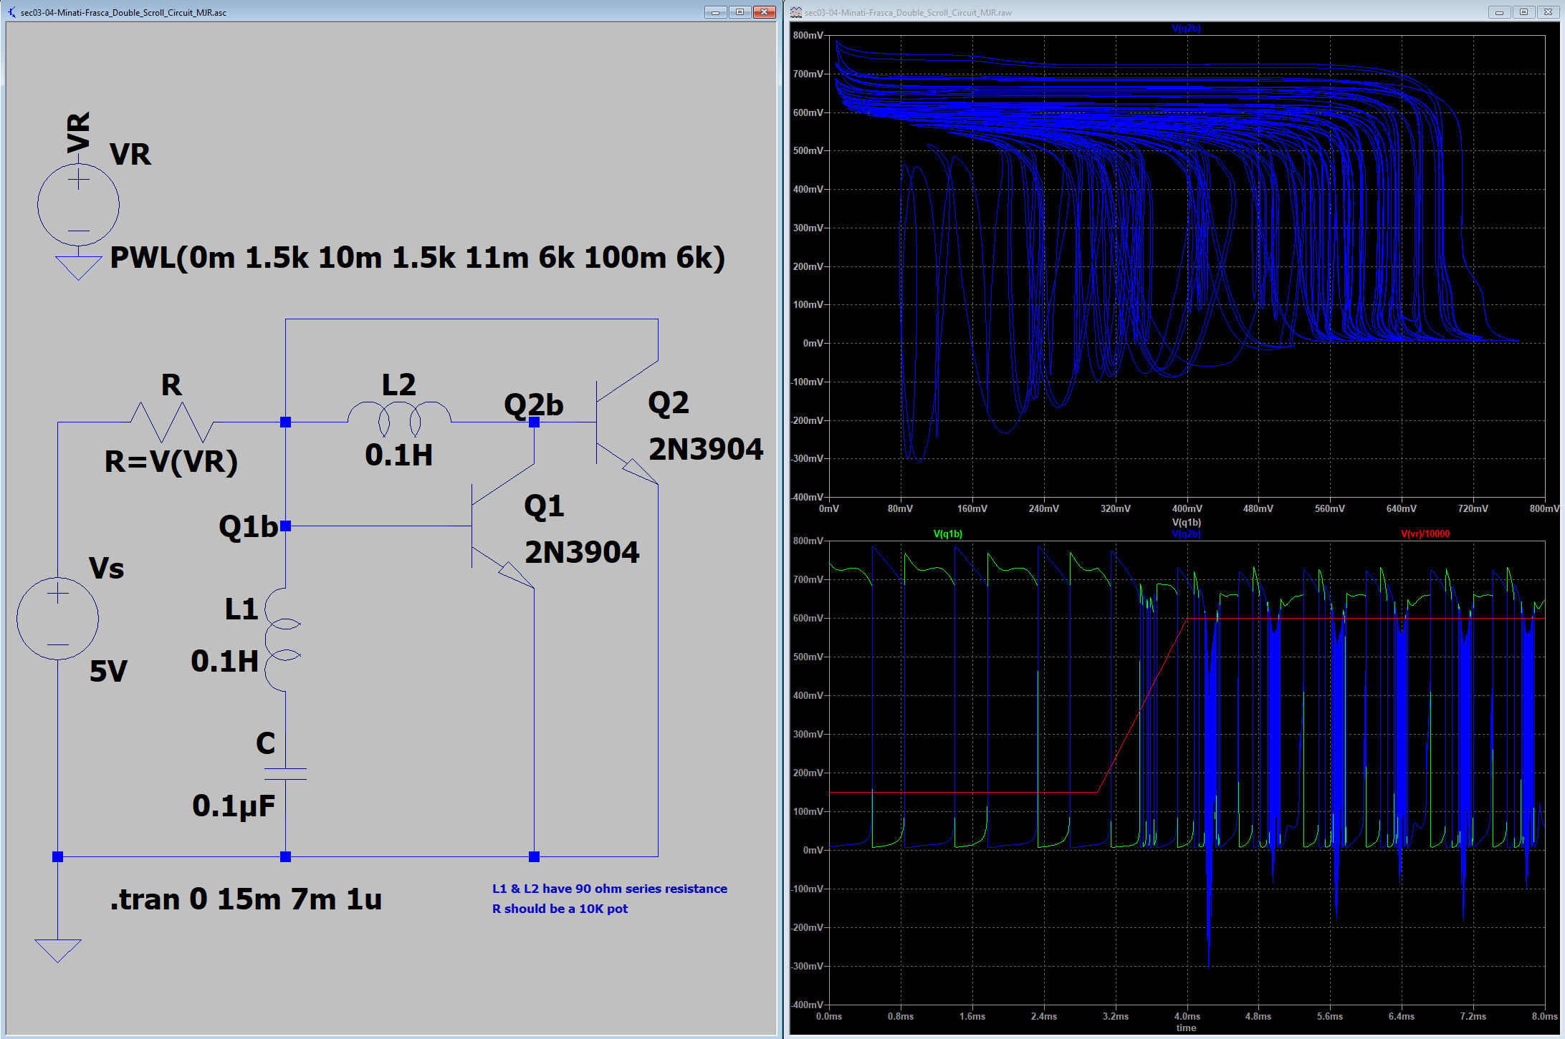
Task: Click the time axis label on lower plot
Action: 1186,1028
